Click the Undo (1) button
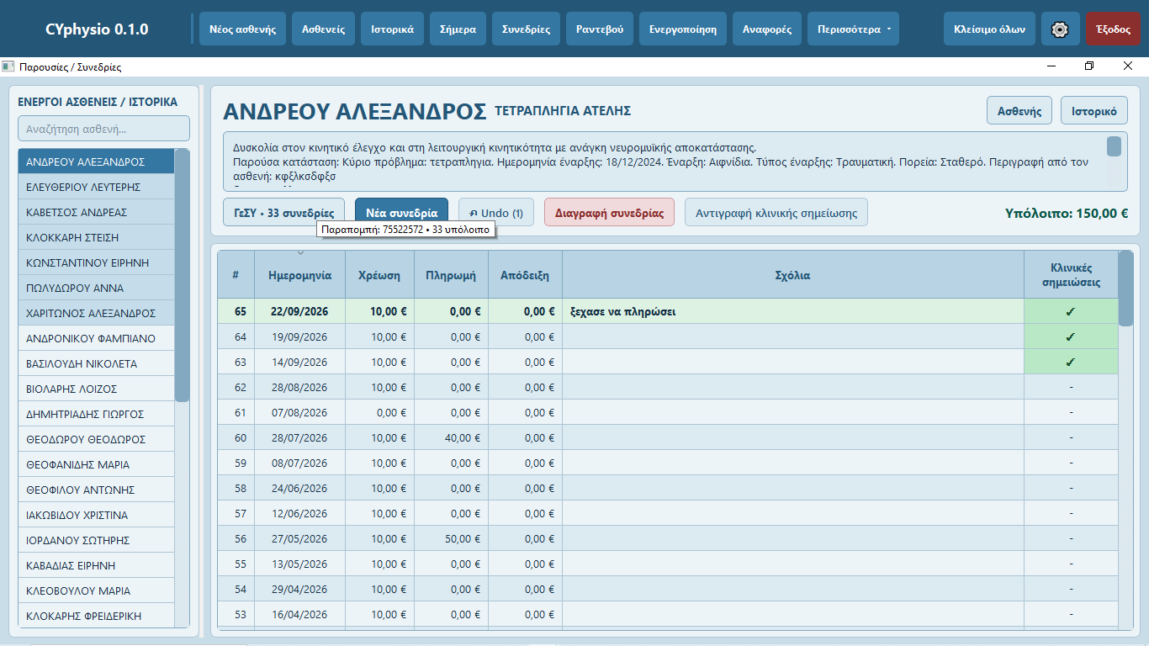The image size is (1149, 646). pos(496,213)
